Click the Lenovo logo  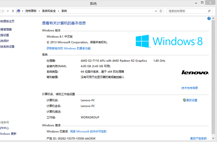coord(195,72)
